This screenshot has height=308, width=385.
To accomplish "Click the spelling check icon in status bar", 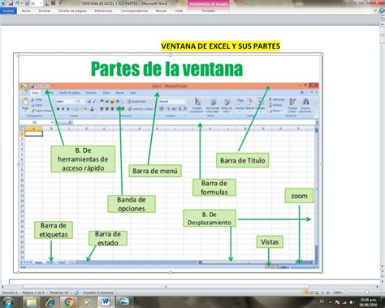I will [76, 293].
